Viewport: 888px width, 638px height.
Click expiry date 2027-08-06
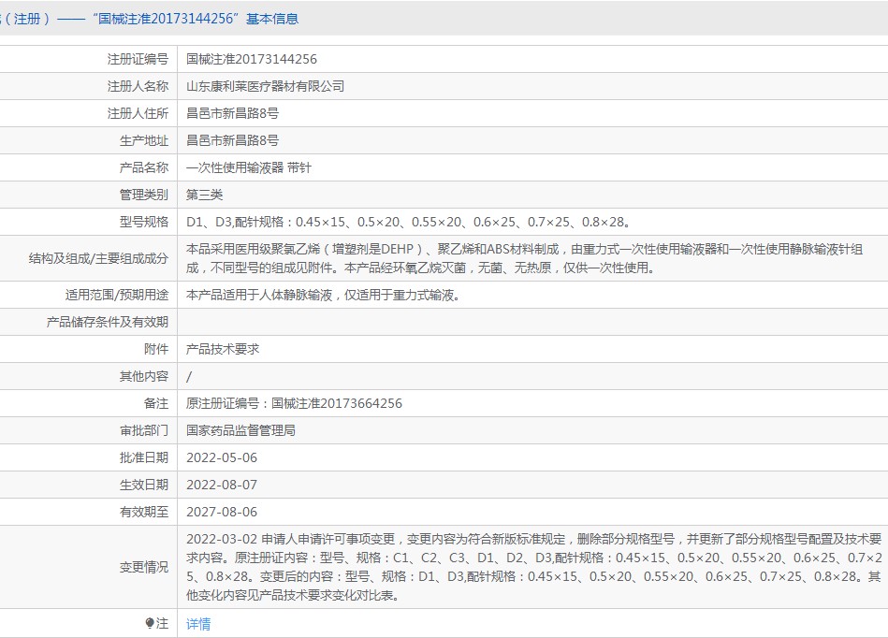point(222,513)
